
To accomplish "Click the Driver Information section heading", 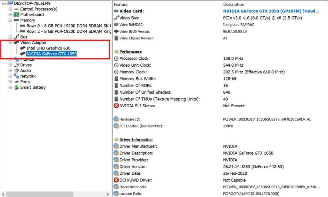I will [x=136, y=140].
